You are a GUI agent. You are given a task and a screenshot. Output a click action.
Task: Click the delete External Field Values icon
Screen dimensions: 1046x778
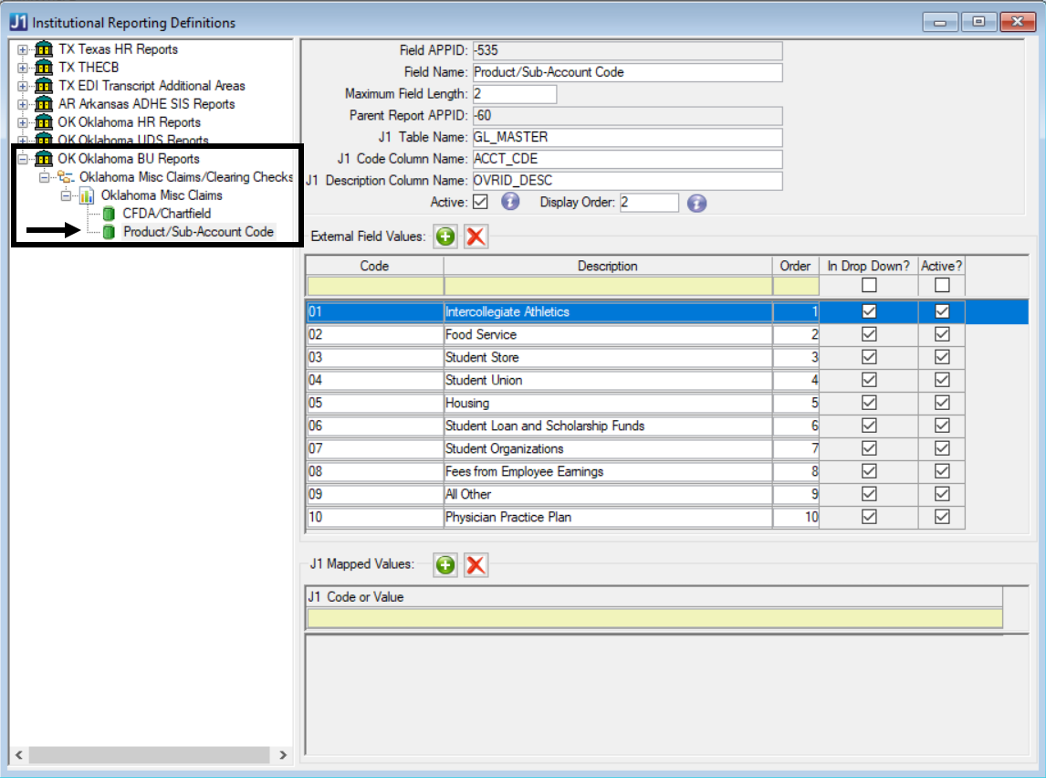coord(476,237)
